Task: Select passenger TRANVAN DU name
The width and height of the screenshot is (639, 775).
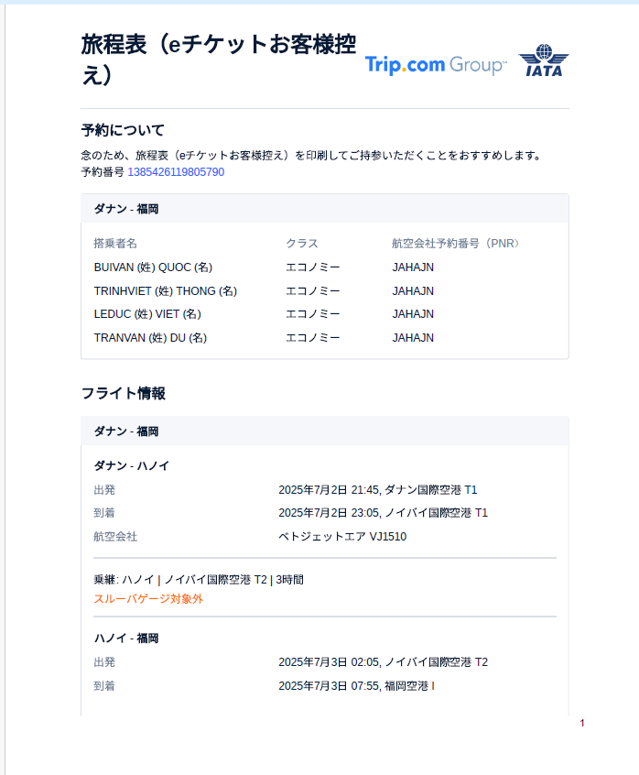Action: [150, 338]
